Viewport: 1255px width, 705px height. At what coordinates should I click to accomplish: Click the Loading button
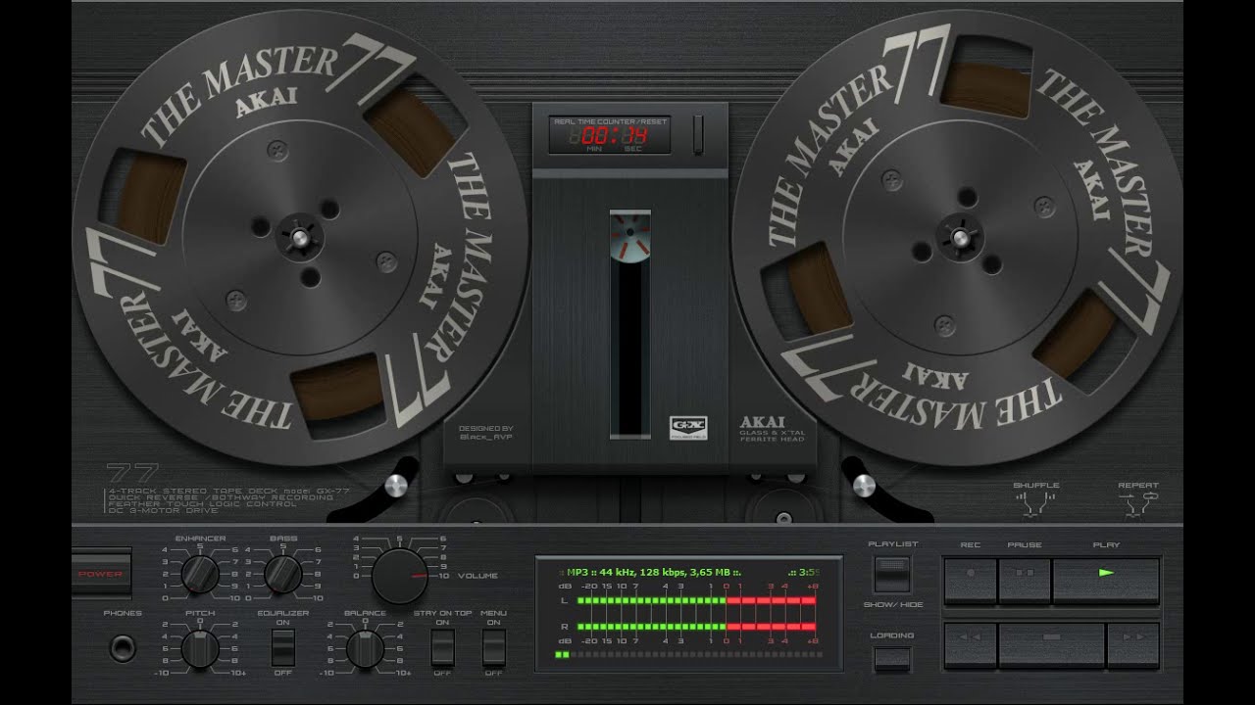click(892, 659)
